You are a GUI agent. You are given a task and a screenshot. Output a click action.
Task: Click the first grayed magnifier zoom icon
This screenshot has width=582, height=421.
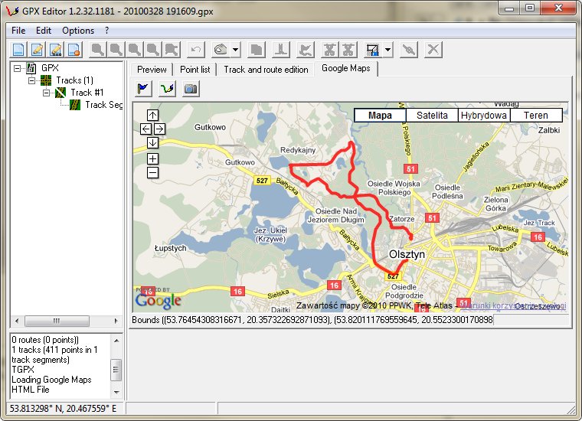[98, 49]
